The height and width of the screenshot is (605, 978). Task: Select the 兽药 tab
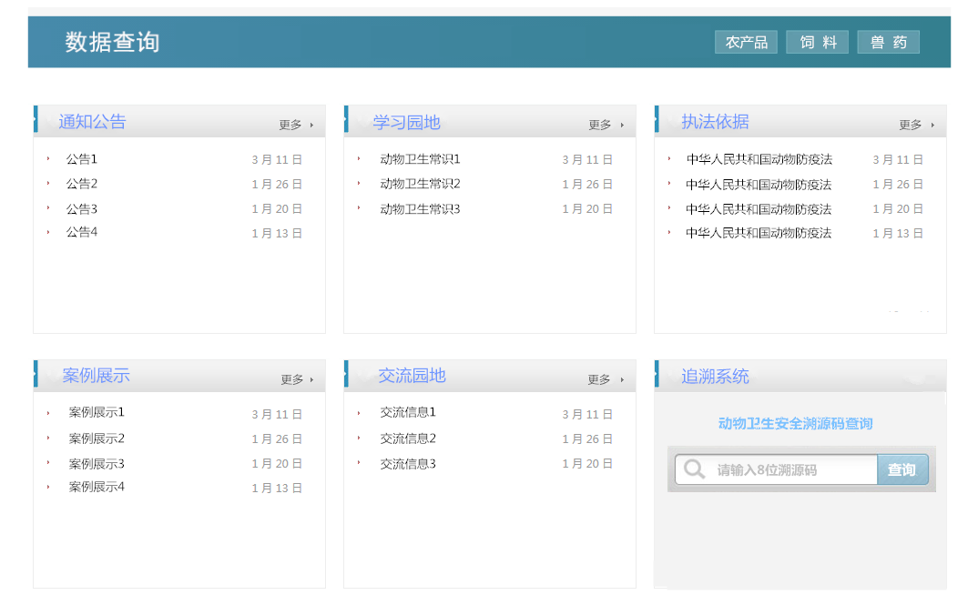click(888, 42)
